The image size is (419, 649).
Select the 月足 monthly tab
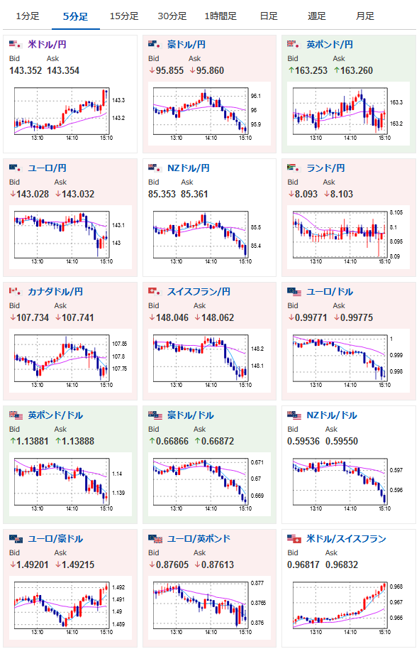[x=365, y=16]
